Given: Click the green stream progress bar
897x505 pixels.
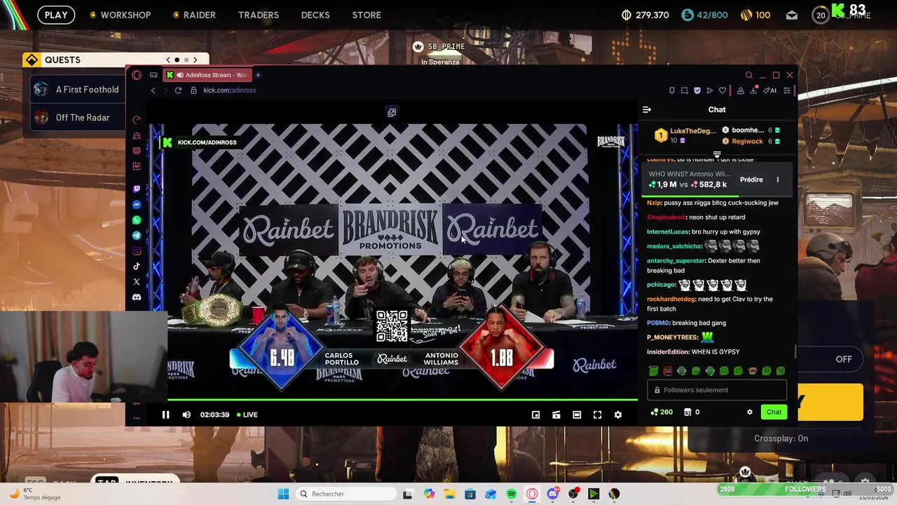Looking at the screenshot, I should [x=402, y=400].
